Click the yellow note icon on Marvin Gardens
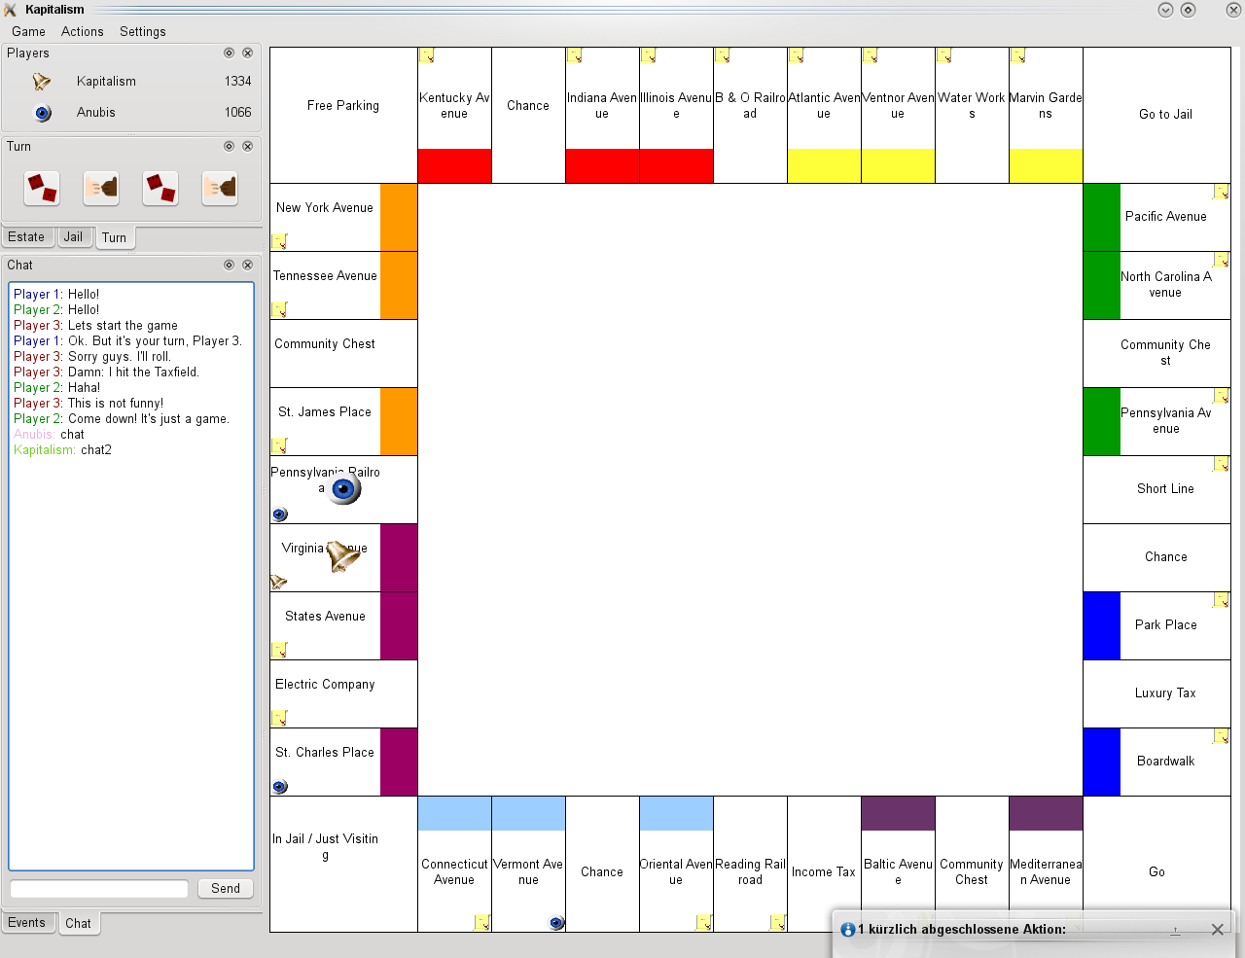Screen dimensions: 1245x958 (1017, 55)
